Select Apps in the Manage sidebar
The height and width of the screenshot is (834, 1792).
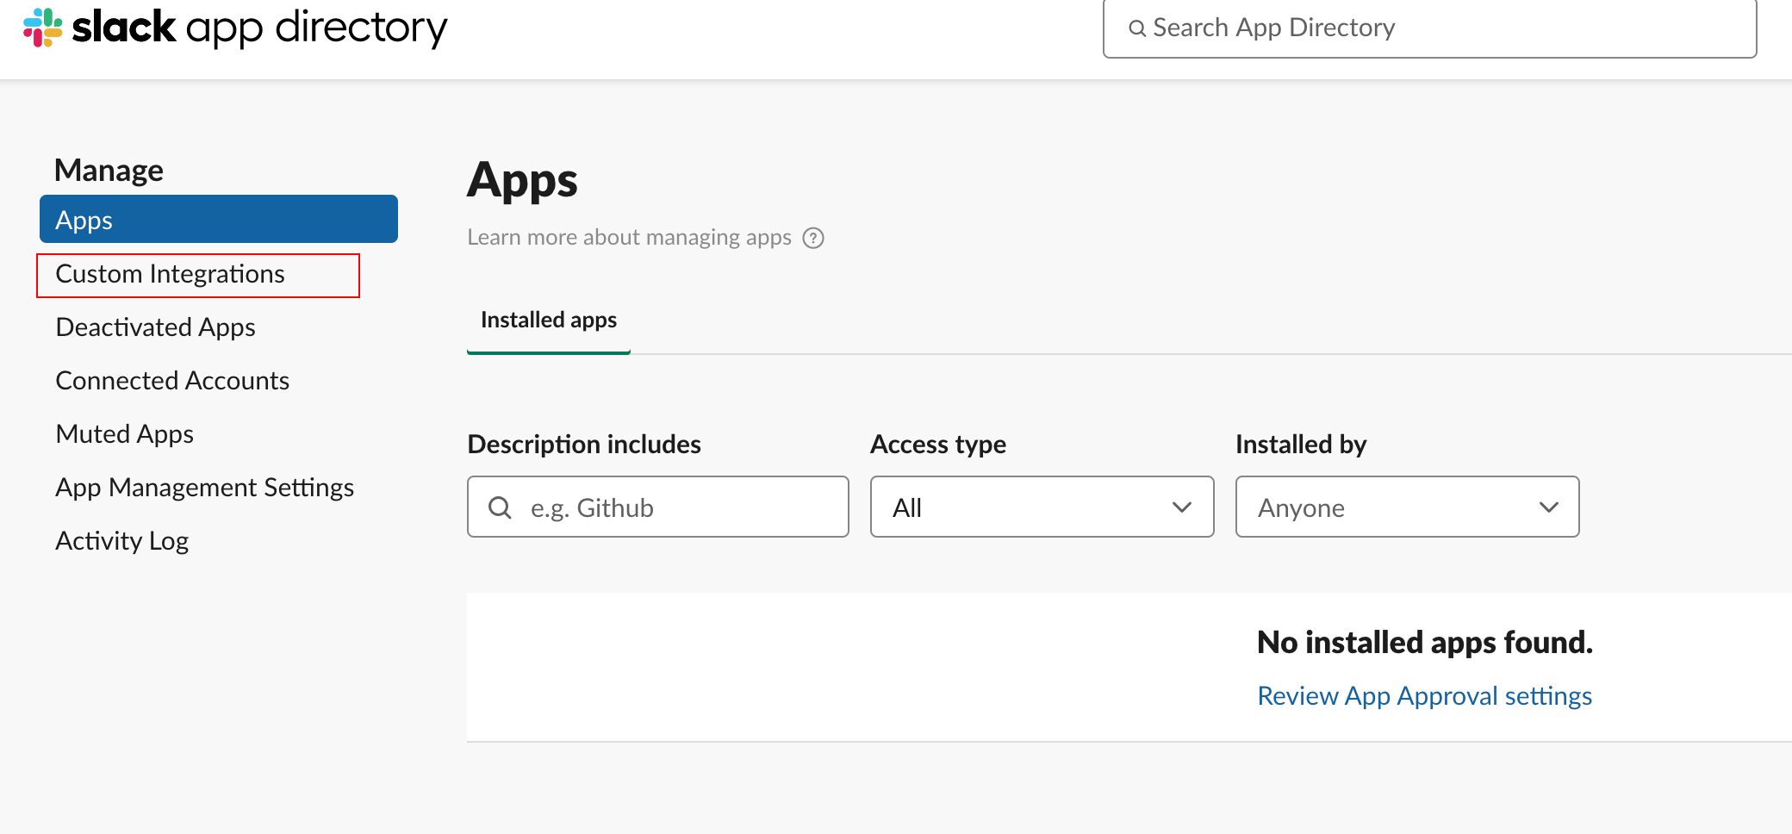219,219
